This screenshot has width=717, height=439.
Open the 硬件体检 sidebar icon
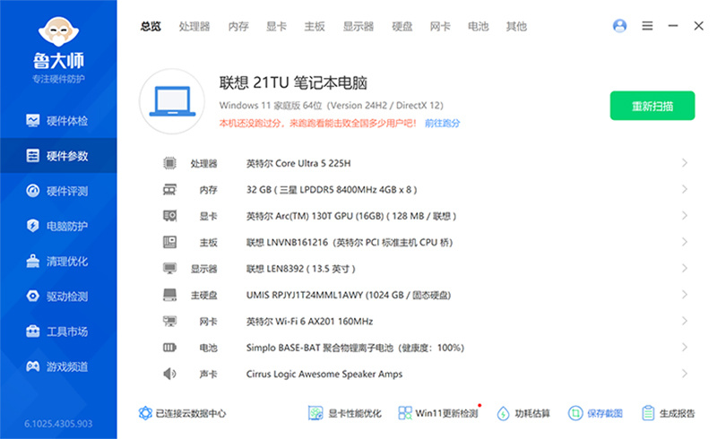[32, 121]
